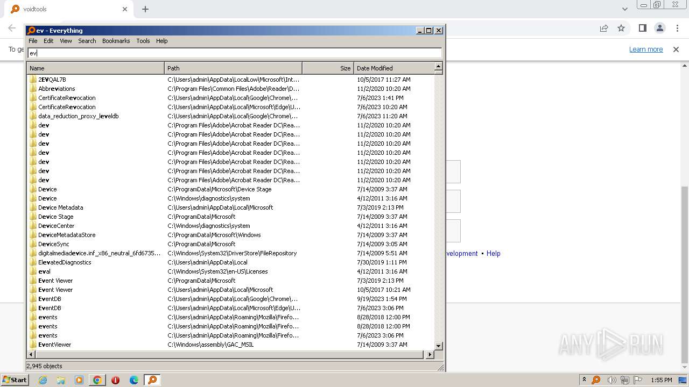Open Chrome three-dot menu

(677, 28)
